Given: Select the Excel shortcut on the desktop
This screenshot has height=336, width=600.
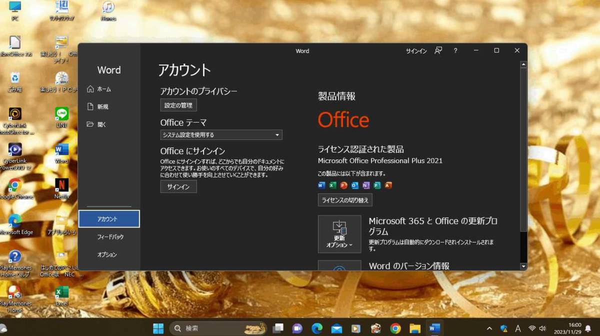Looking at the screenshot, I should tap(61, 296).
